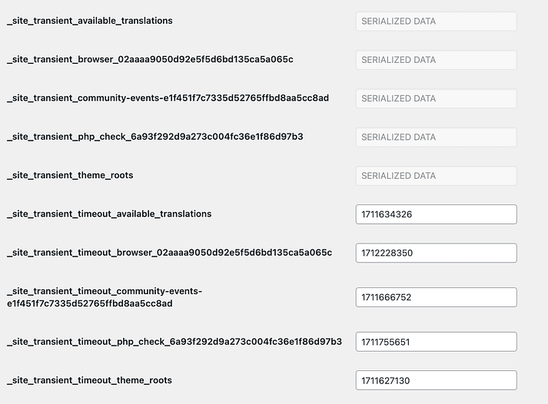
Task: Click the _site_transient_timeout_browser label
Action: [169, 252]
